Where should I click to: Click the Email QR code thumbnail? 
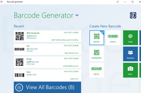point(19,62)
